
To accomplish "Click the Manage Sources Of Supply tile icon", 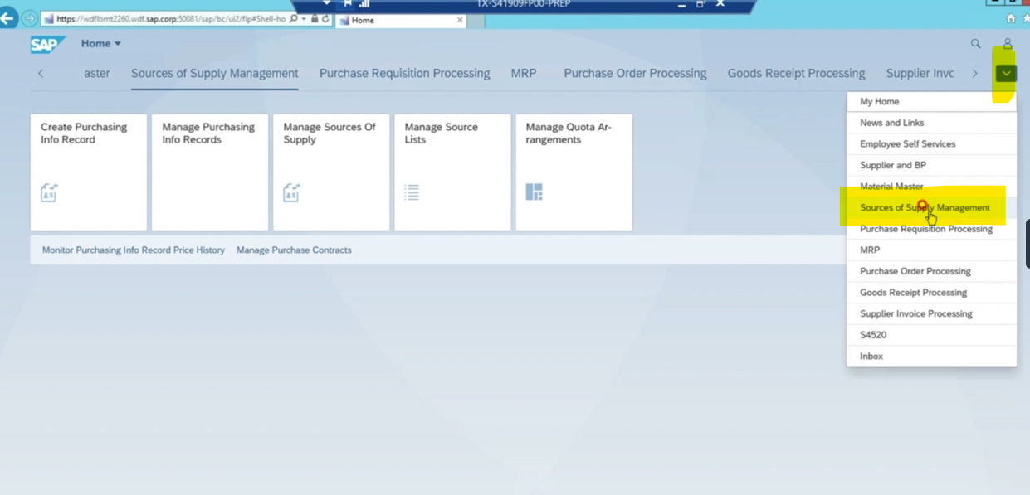I will click(x=291, y=192).
